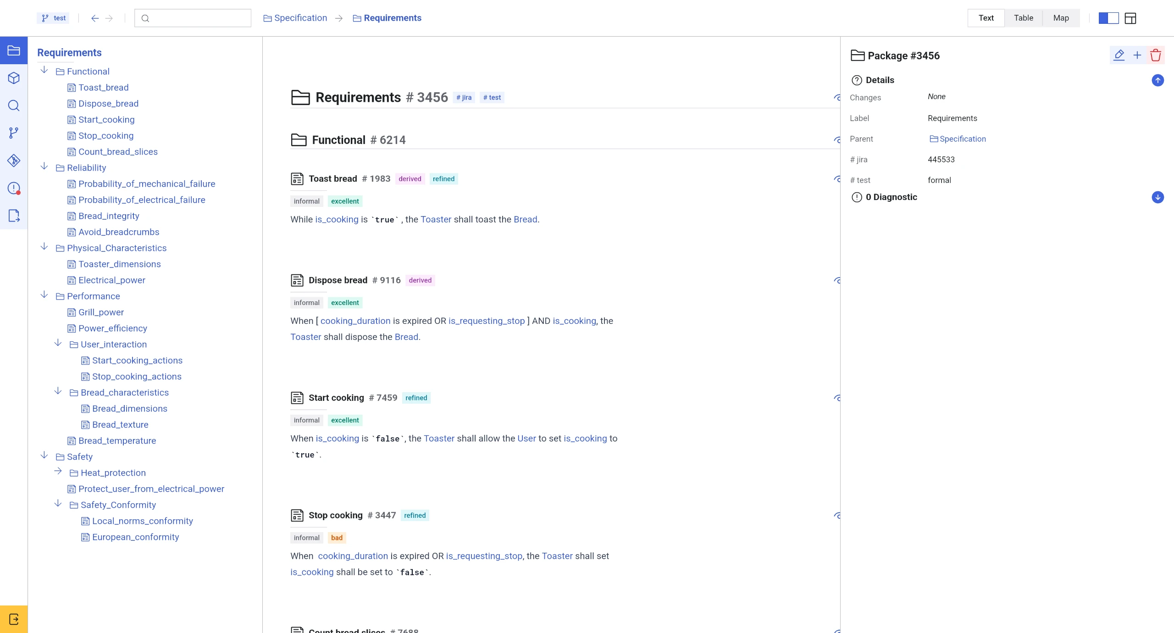This screenshot has height=633, width=1174.
Task: Toggle visibility eye beside Functional heading
Action: 837,140
